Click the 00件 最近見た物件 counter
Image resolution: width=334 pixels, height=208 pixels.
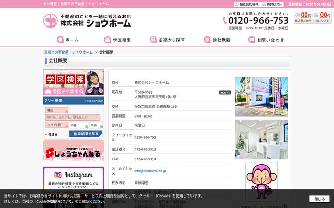point(303,17)
